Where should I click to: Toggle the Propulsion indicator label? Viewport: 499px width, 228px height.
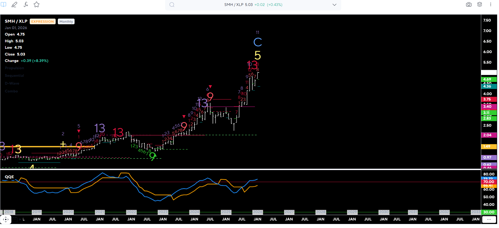tap(14, 68)
